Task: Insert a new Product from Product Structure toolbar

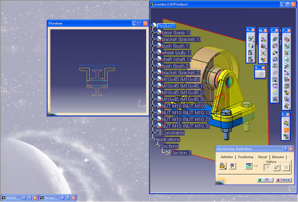Action: (287, 46)
